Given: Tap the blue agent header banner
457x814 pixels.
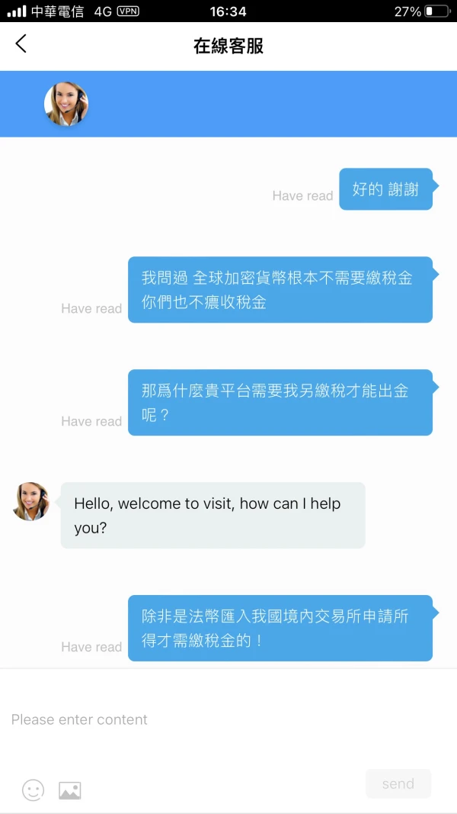Looking at the screenshot, I should pos(228,104).
